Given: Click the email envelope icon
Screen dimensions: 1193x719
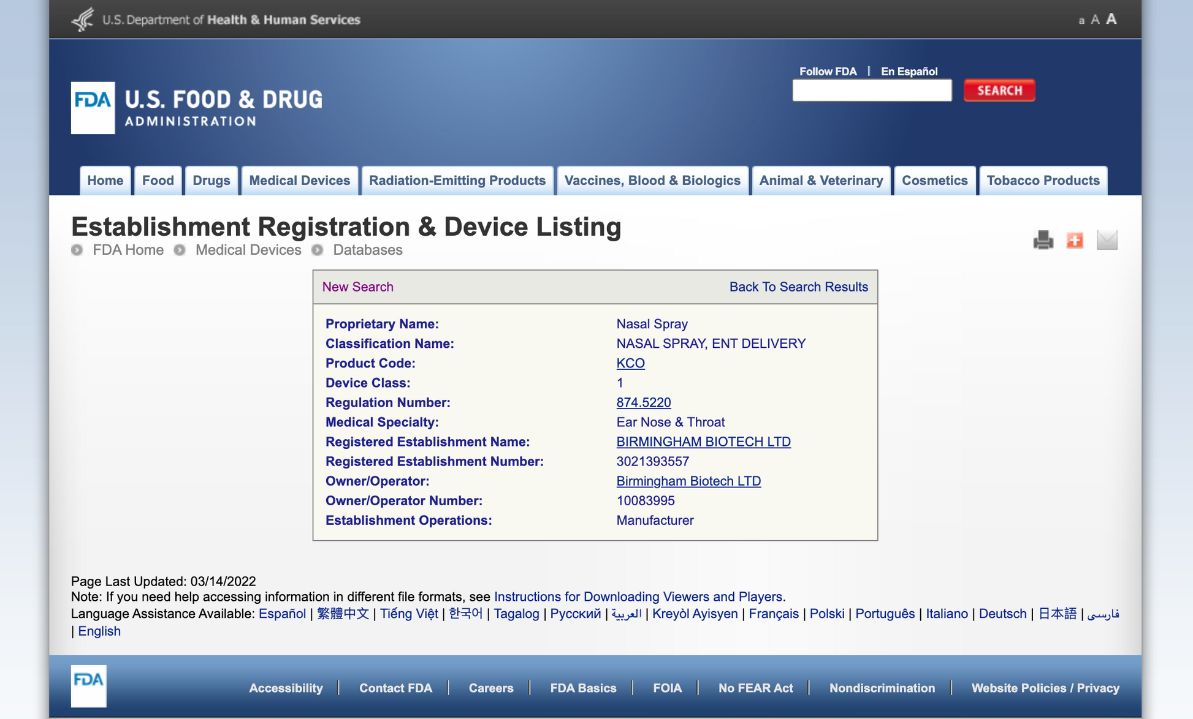Looking at the screenshot, I should point(1107,240).
